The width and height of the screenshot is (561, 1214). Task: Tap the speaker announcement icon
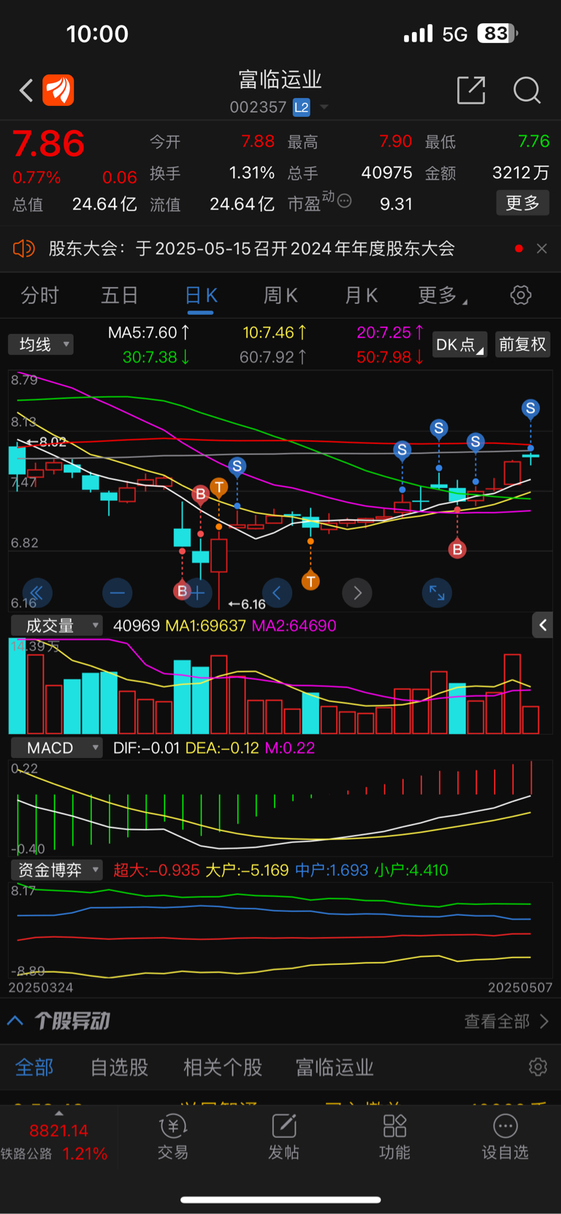[24, 248]
